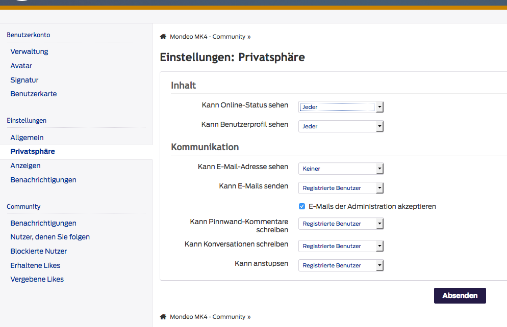This screenshot has width=507, height=327.
Task: Toggle E-Mails der Administration akzeptieren checkbox
Action: (x=302, y=206)
